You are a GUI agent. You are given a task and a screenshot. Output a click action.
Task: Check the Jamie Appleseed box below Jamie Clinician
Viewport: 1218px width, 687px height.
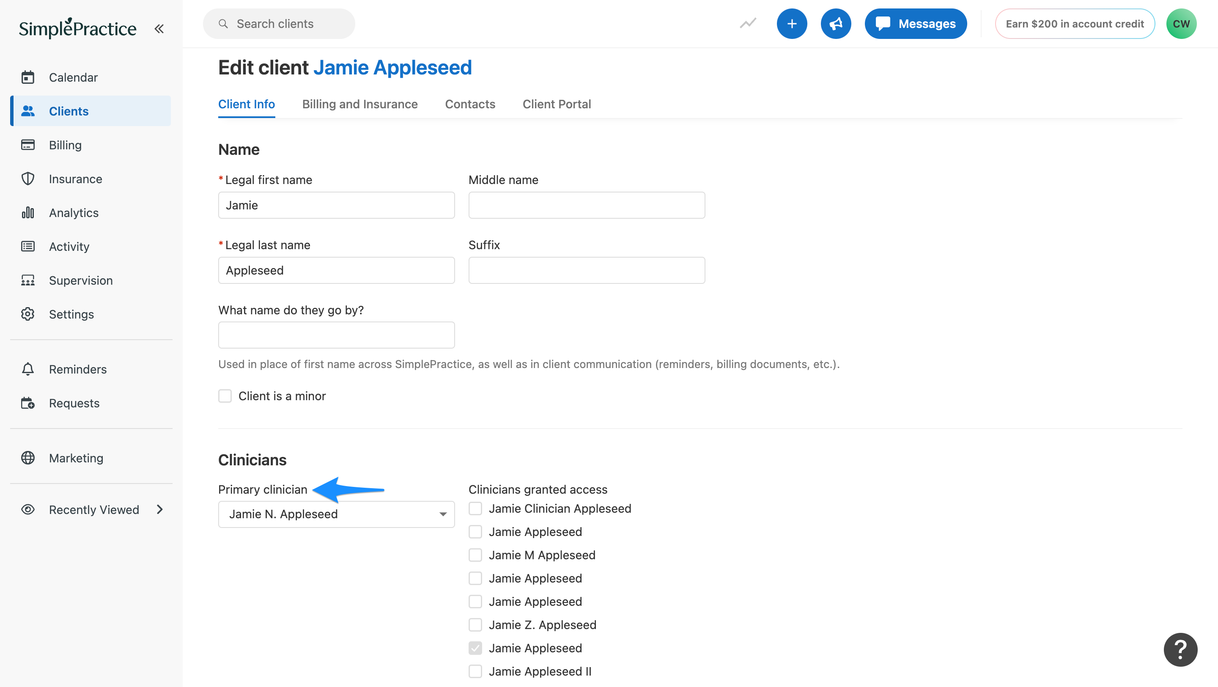tap(475, 531)
